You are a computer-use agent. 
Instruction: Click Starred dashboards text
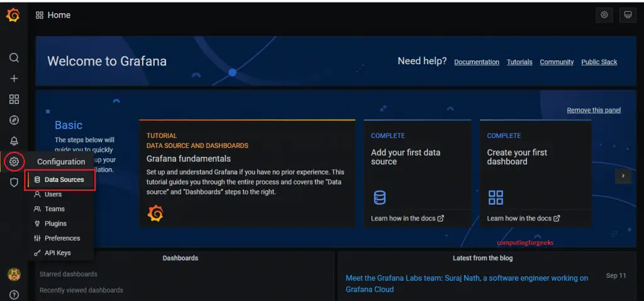point(69,274)
